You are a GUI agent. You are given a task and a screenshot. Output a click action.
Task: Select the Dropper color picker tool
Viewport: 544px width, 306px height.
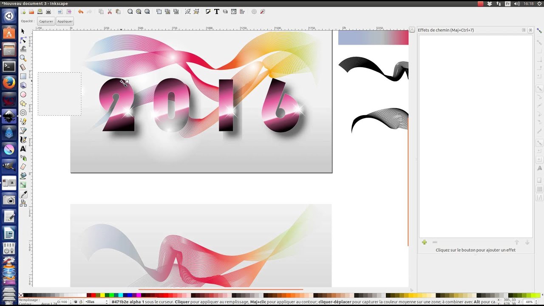coord(23,194)
